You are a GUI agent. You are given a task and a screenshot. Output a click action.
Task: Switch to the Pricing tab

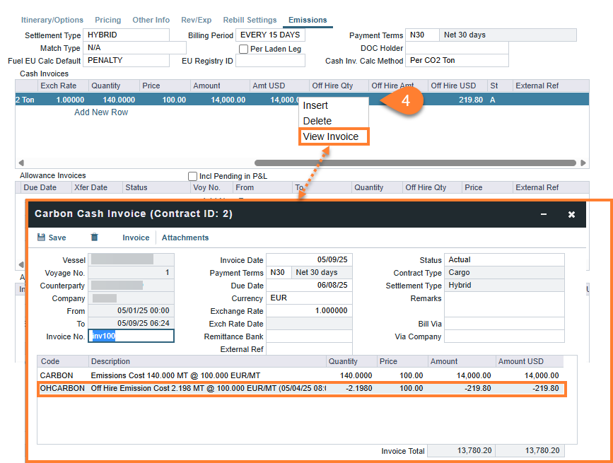pos(108,20)
